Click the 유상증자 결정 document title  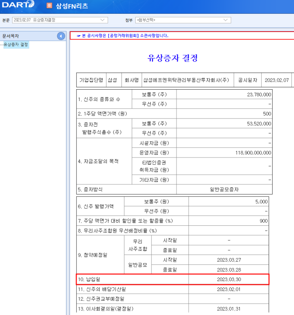[173, 58]
